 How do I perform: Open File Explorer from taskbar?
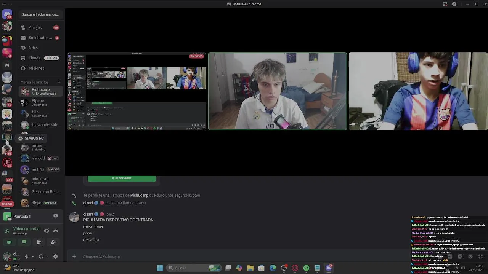pyautogui.click(x=250, y=268)
